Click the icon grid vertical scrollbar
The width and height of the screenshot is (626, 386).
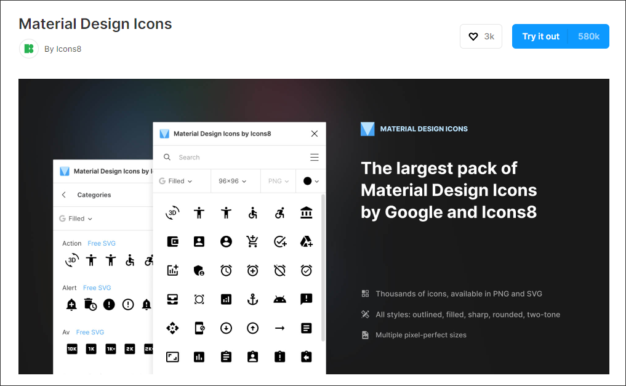pos(323,267)
